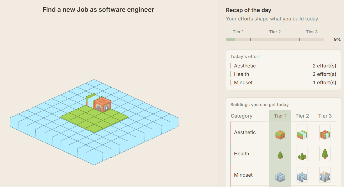
Task: Select the Tier 2 Health tree cluster icon
Action: [x=302, y=154]
